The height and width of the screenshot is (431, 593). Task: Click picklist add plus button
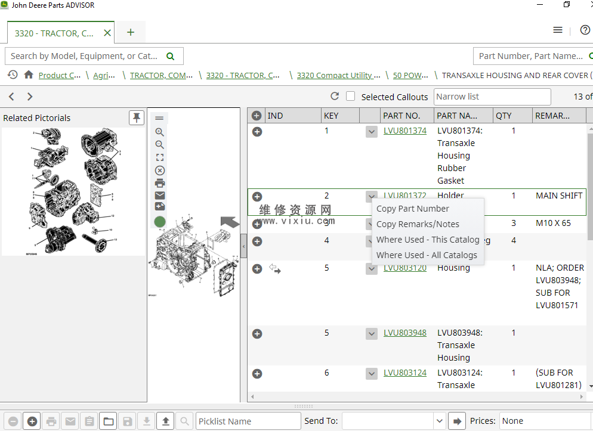tap(32, 421)
